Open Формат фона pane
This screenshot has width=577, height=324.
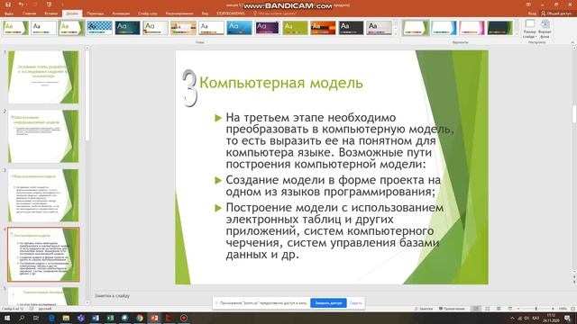(x=545, y=30)
